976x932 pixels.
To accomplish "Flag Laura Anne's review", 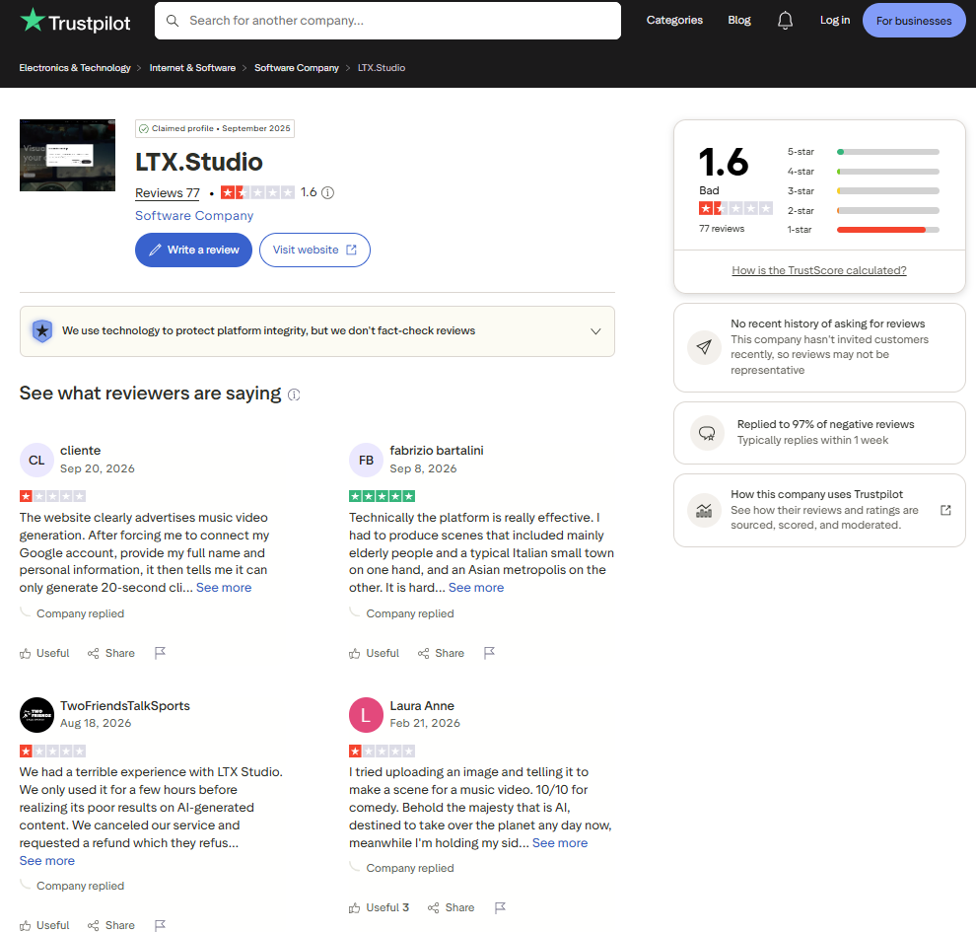I will point(500,907).
